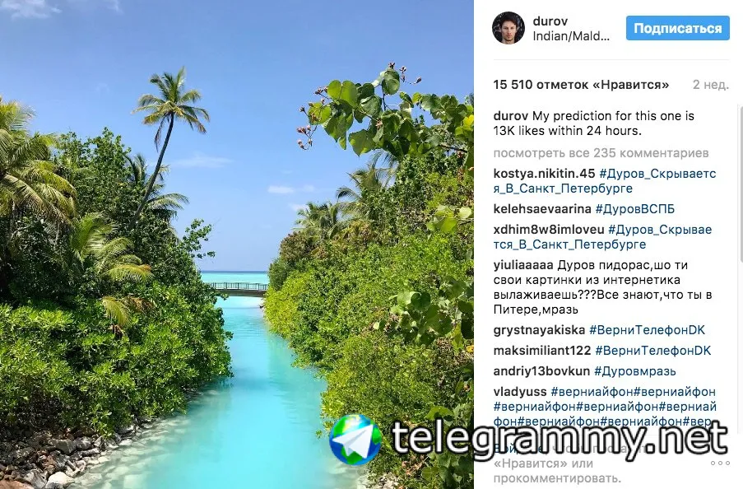Open the 2 нед. post timestamp
743x489 pixels.
tap(711, 85)
